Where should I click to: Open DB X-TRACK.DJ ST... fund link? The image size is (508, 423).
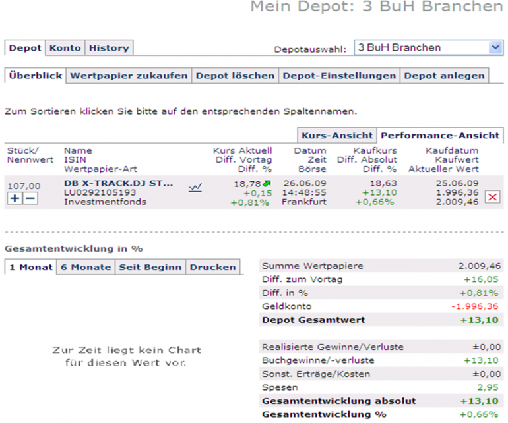pos(119,183)
